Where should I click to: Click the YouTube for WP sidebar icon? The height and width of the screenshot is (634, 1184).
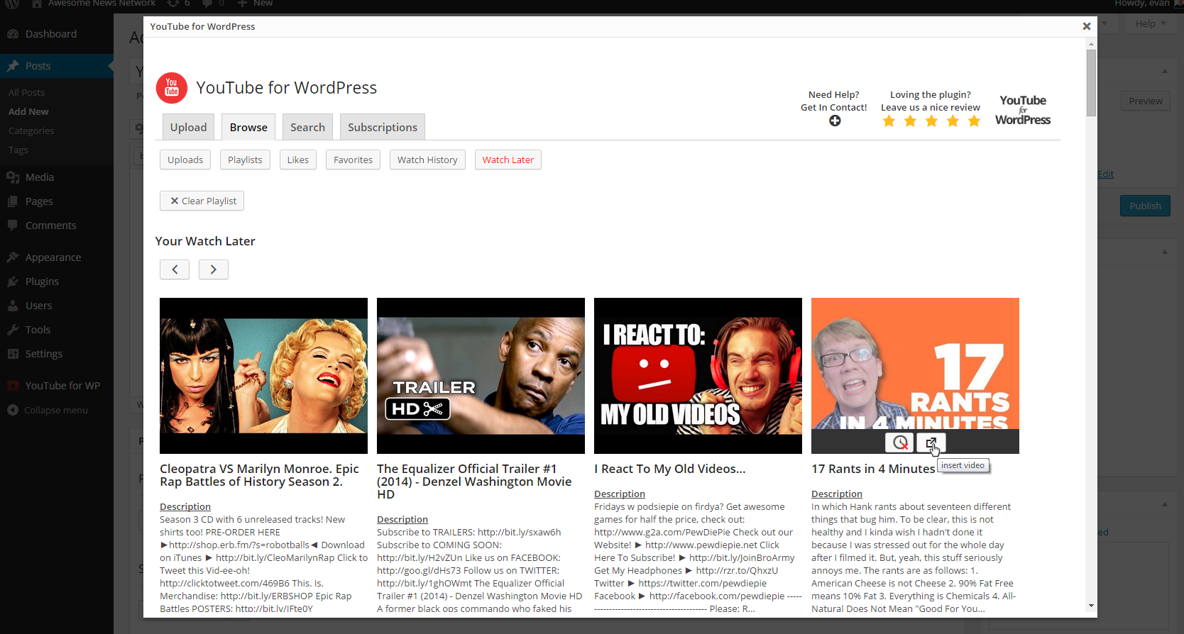[13, 386]
